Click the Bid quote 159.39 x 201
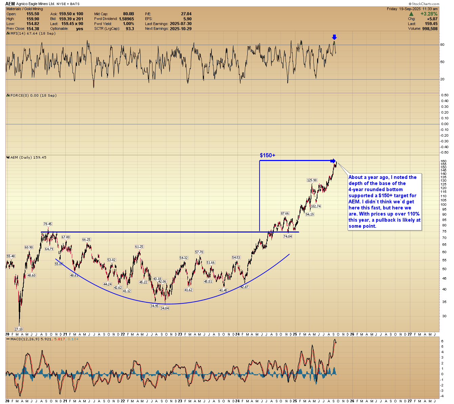454x404 pixels. point(71,19)
